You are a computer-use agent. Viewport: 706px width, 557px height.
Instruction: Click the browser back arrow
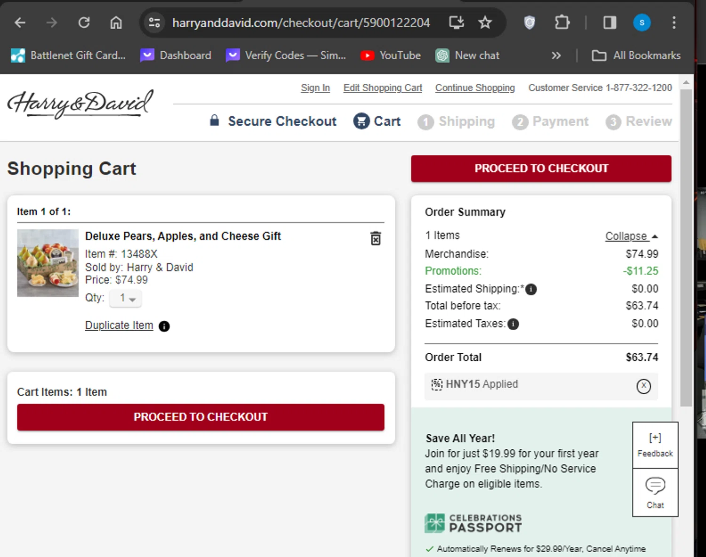pyautogui.click(x=20, y=22)
